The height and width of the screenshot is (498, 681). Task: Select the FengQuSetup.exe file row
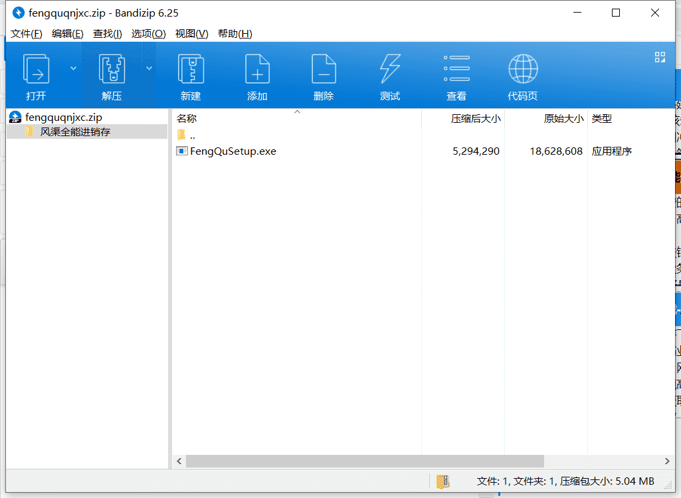pos(423,151)
